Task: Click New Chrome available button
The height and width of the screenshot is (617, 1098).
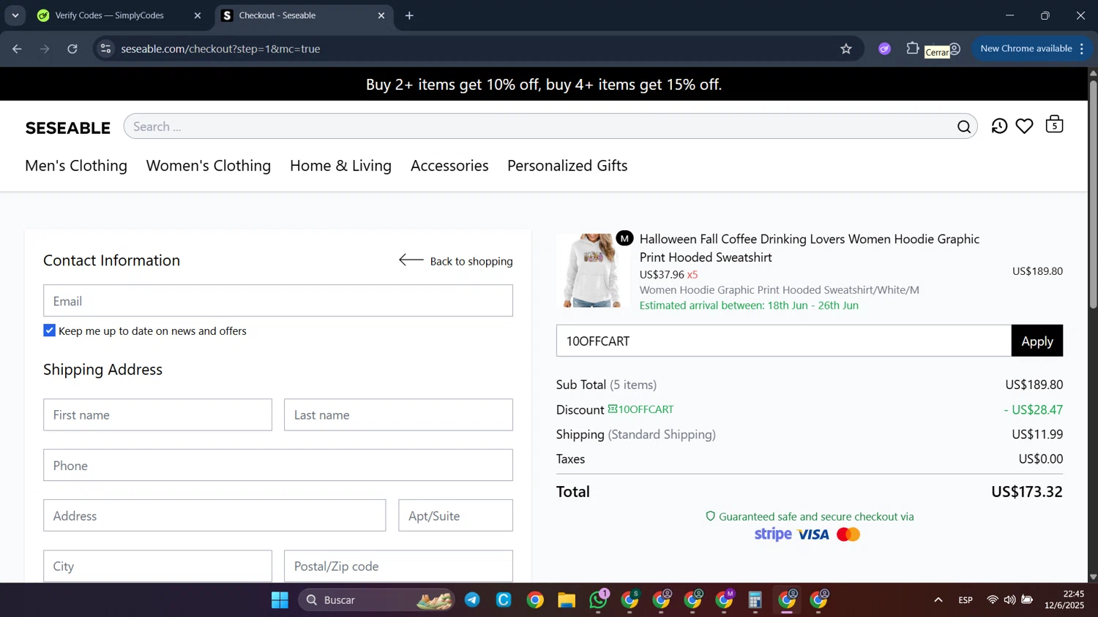Action: click(1026, 49)
